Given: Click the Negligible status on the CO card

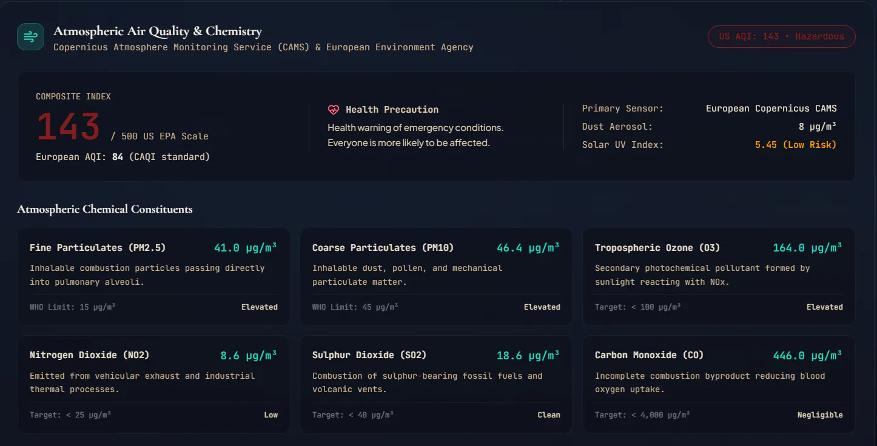Looking at the screenshot, I should pos(820,415).
